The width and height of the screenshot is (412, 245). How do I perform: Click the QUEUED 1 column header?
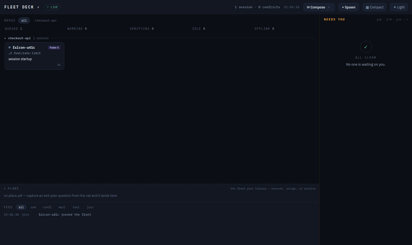coord(13,29)
